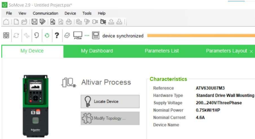Click the device panel status icon
The width and height of the screenshot is (255, 139).
tap(96, 35)
